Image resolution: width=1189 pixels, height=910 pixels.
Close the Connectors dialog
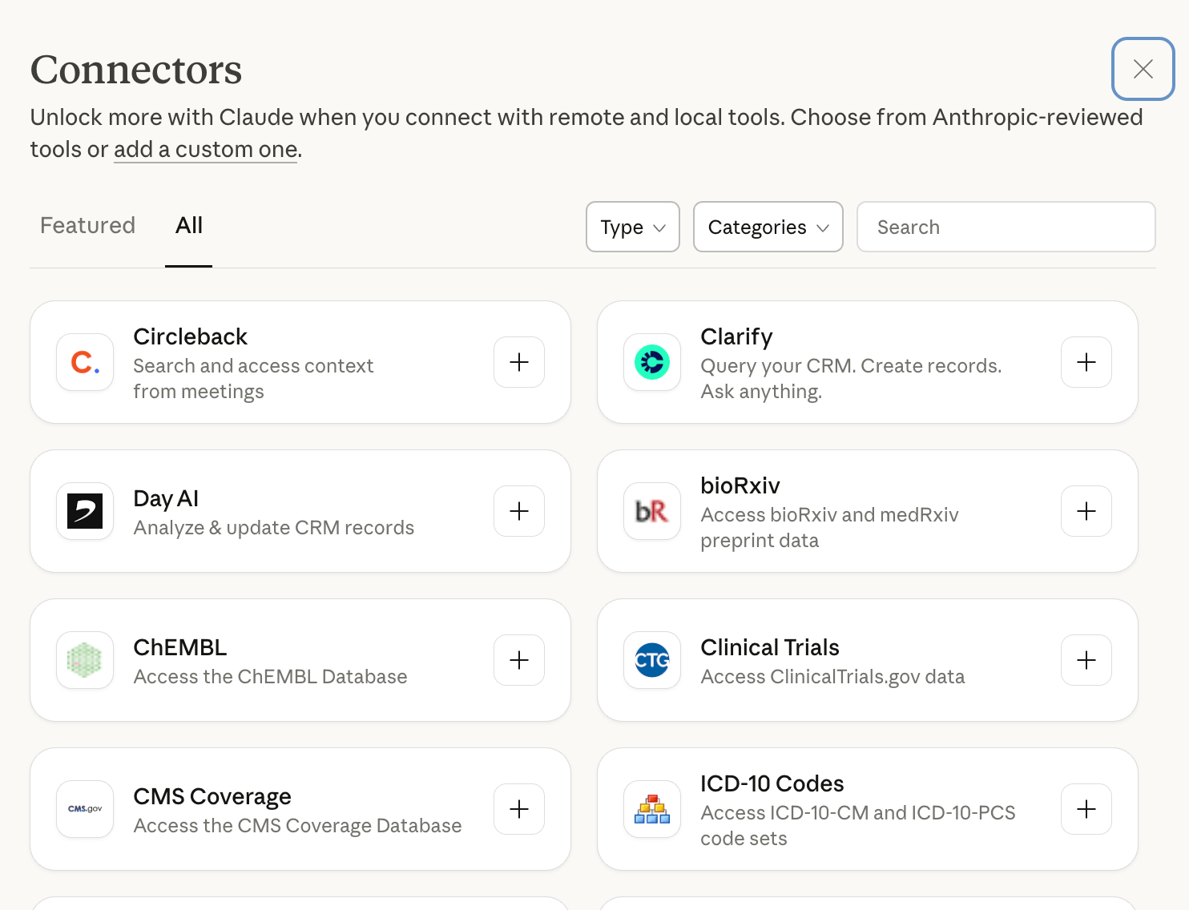(x=1143, y=69)
